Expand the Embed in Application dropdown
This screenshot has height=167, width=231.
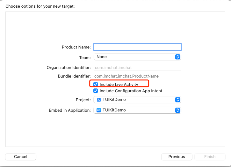[137, 110]
